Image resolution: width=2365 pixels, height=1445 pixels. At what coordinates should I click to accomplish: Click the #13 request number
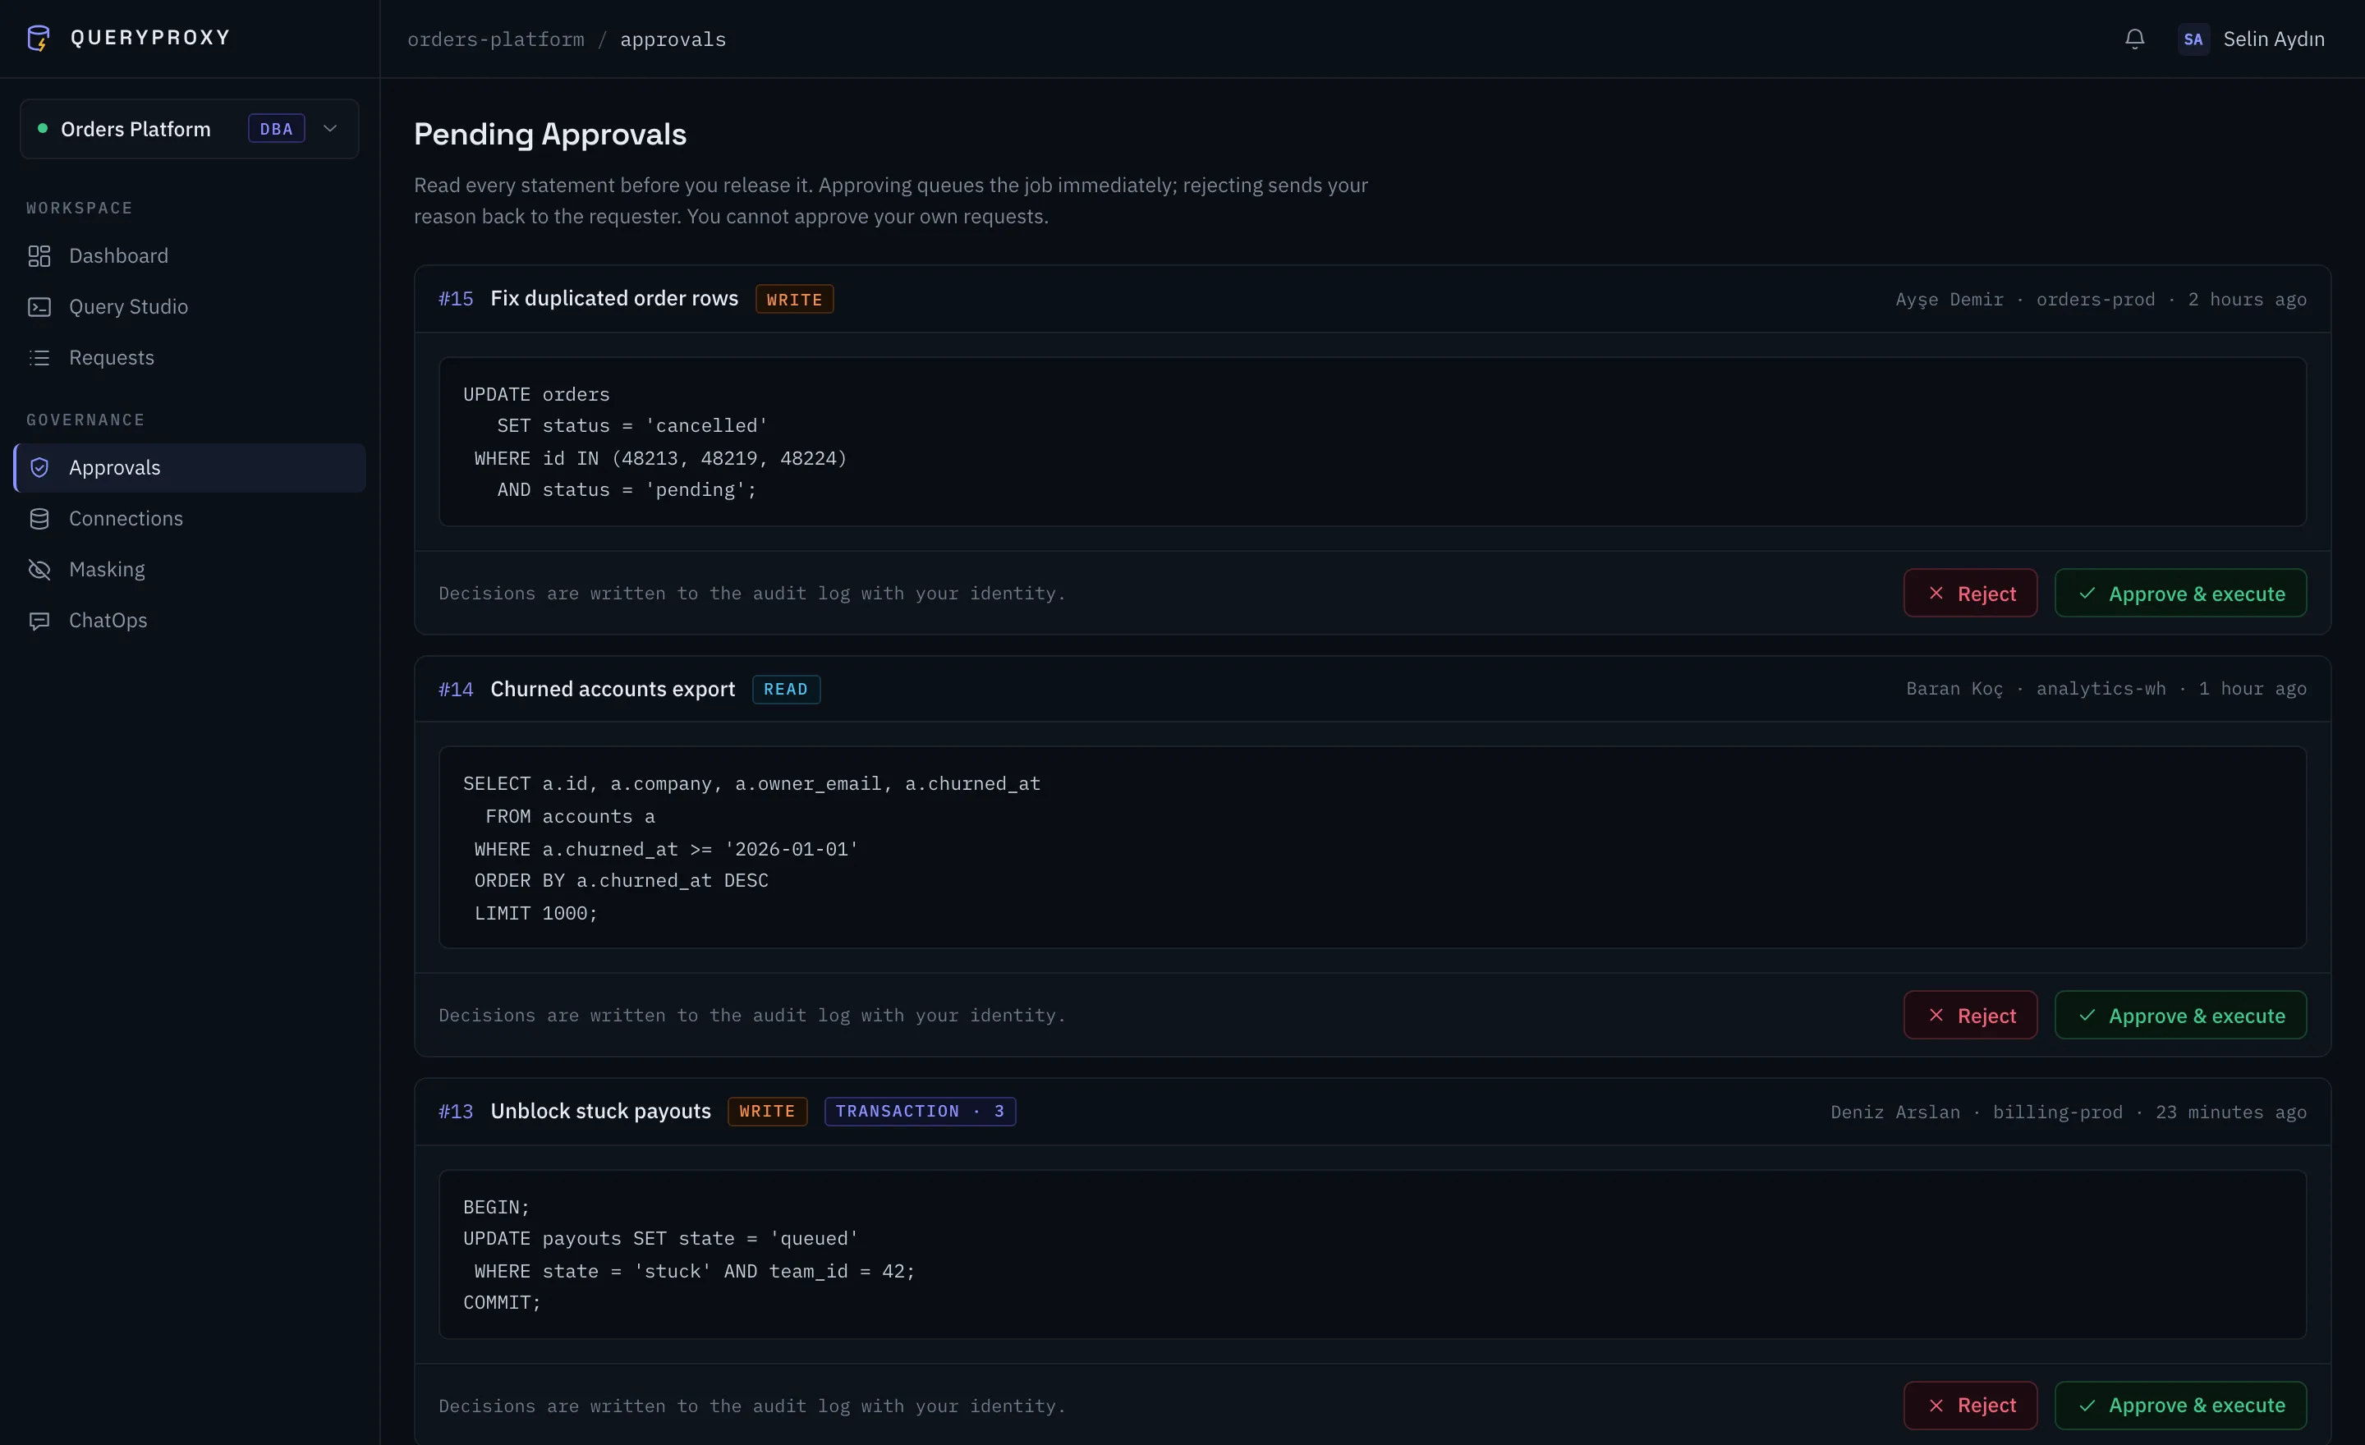pos(456,1111)
